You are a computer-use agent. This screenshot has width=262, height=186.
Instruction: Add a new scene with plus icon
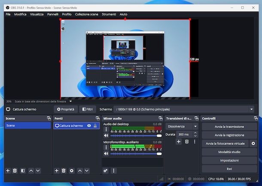click(8, 171)
